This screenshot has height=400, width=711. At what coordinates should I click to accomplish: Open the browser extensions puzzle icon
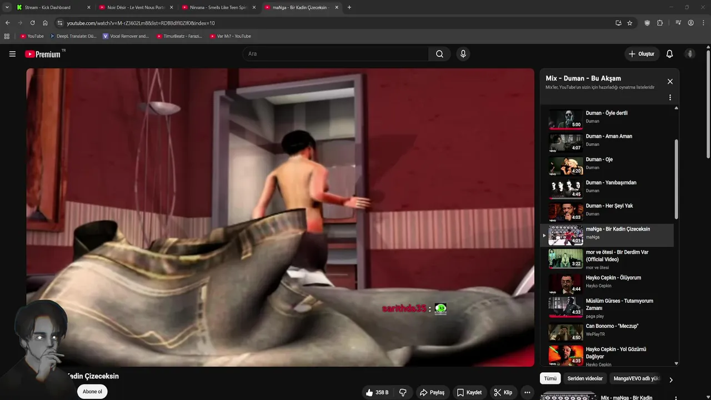point(660,23)
